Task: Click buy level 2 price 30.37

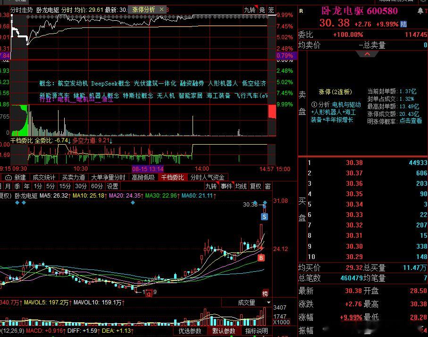Action: (354, 173)
